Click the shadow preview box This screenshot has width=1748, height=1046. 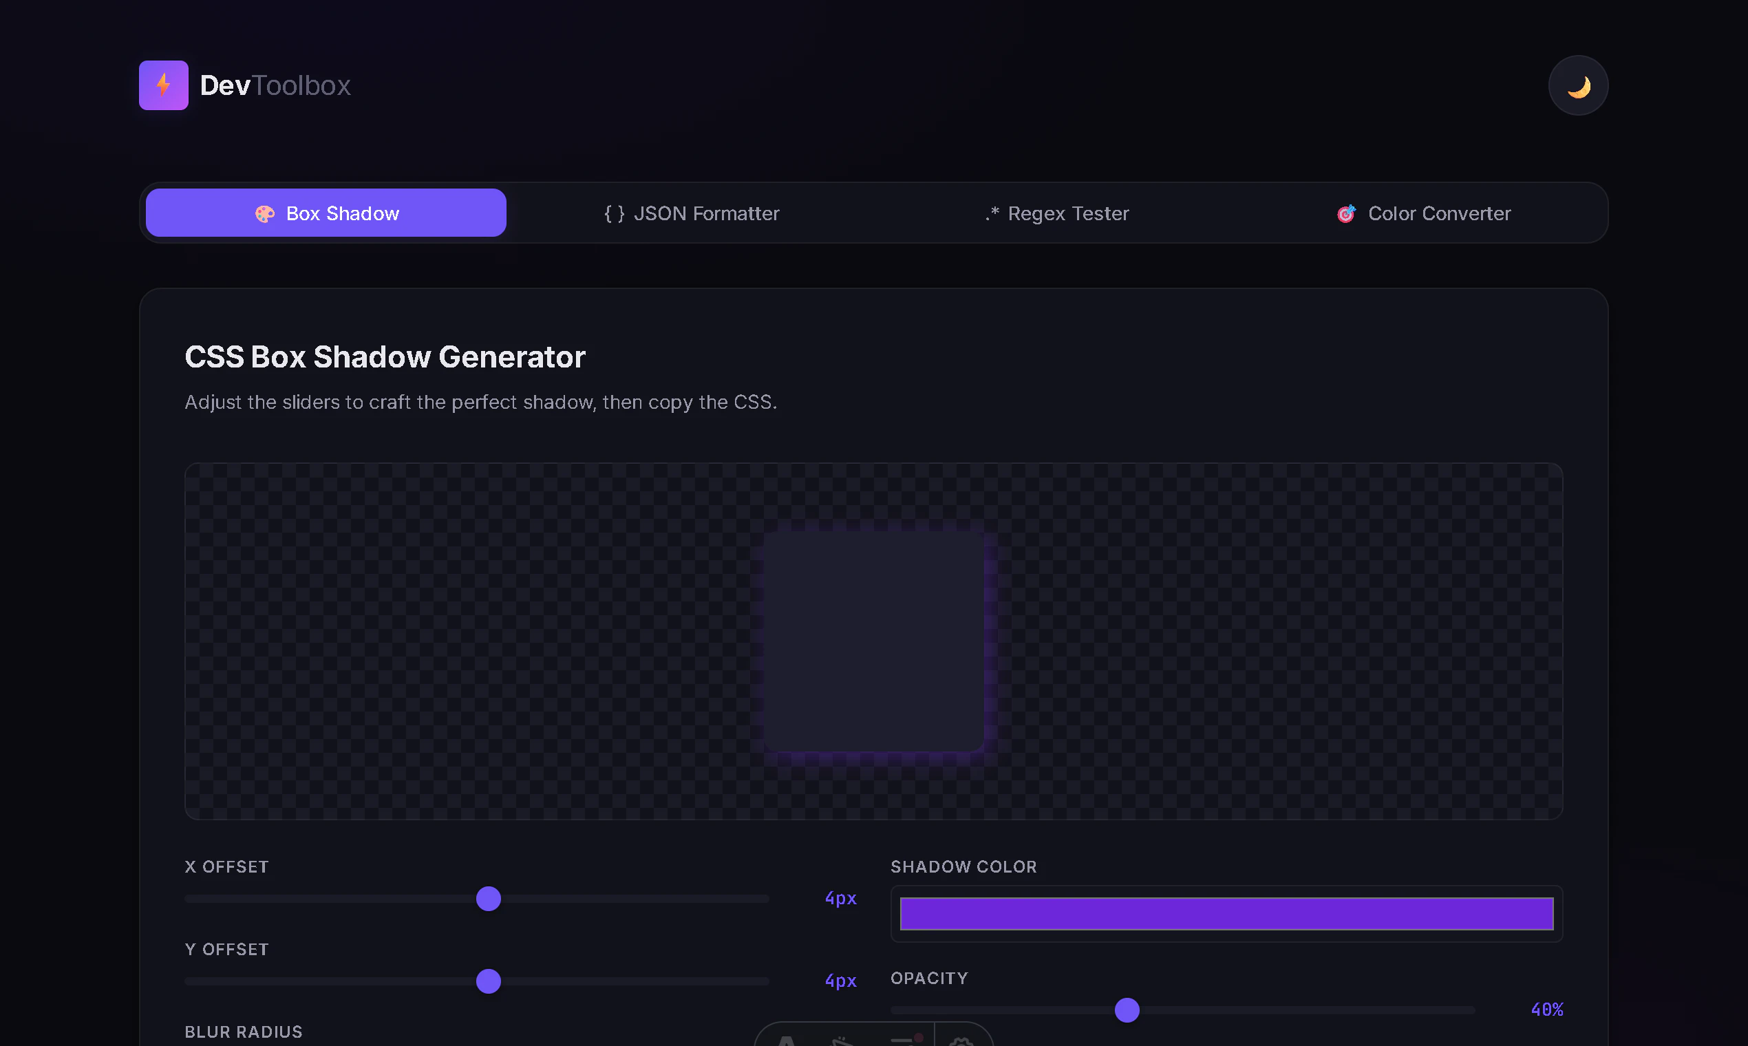tap(873, 641)
